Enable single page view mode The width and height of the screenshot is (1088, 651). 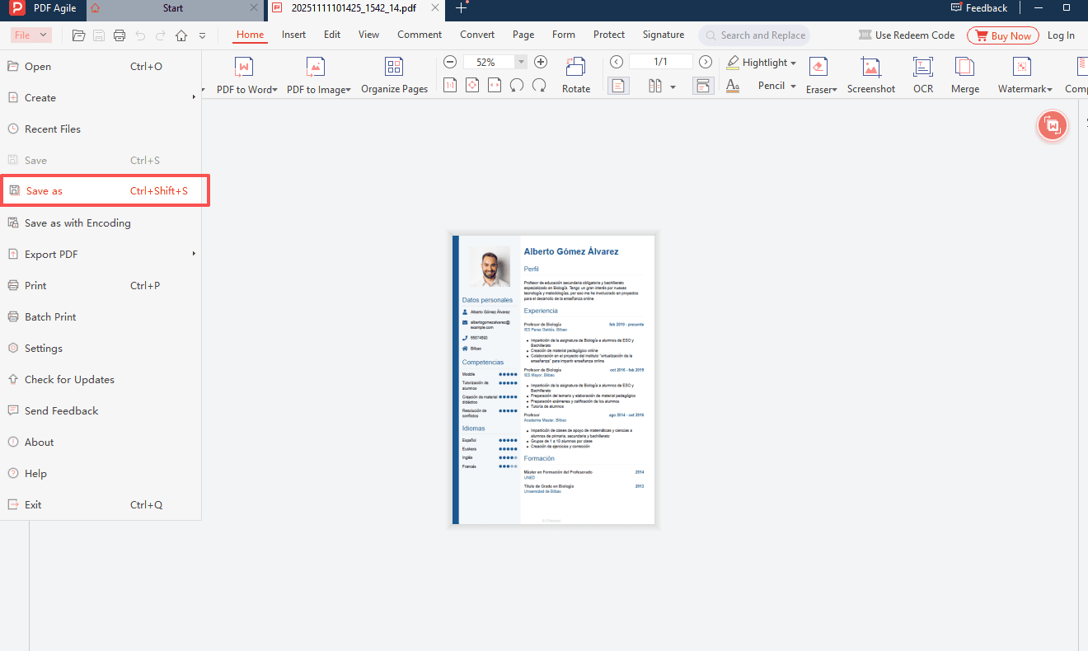pos(618,85)
